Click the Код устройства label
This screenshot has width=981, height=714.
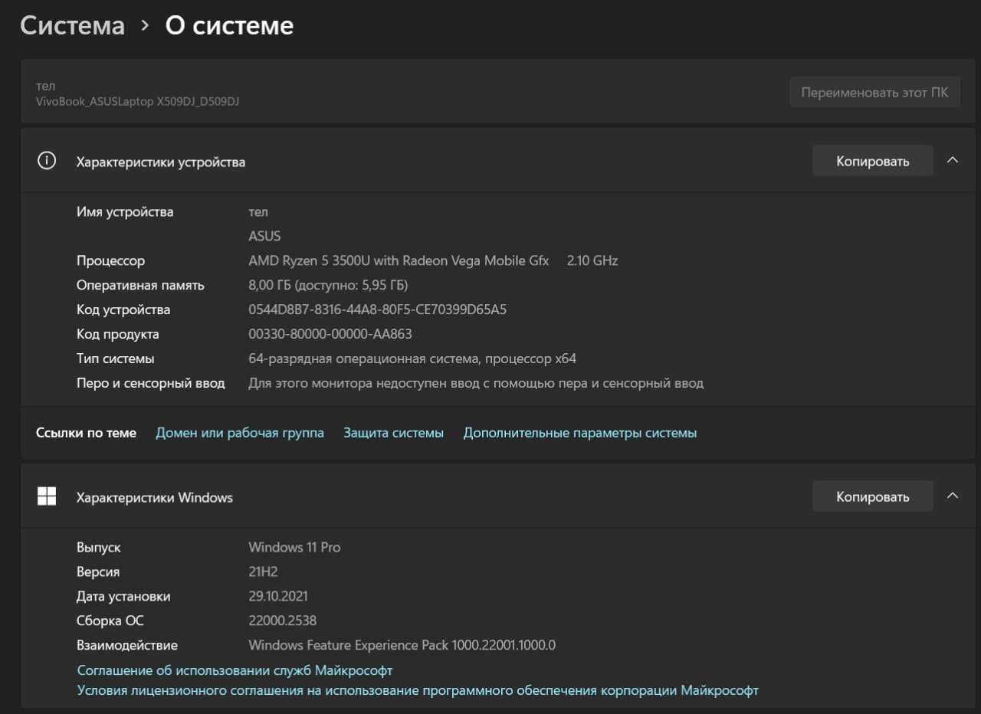tap(123, 310)
